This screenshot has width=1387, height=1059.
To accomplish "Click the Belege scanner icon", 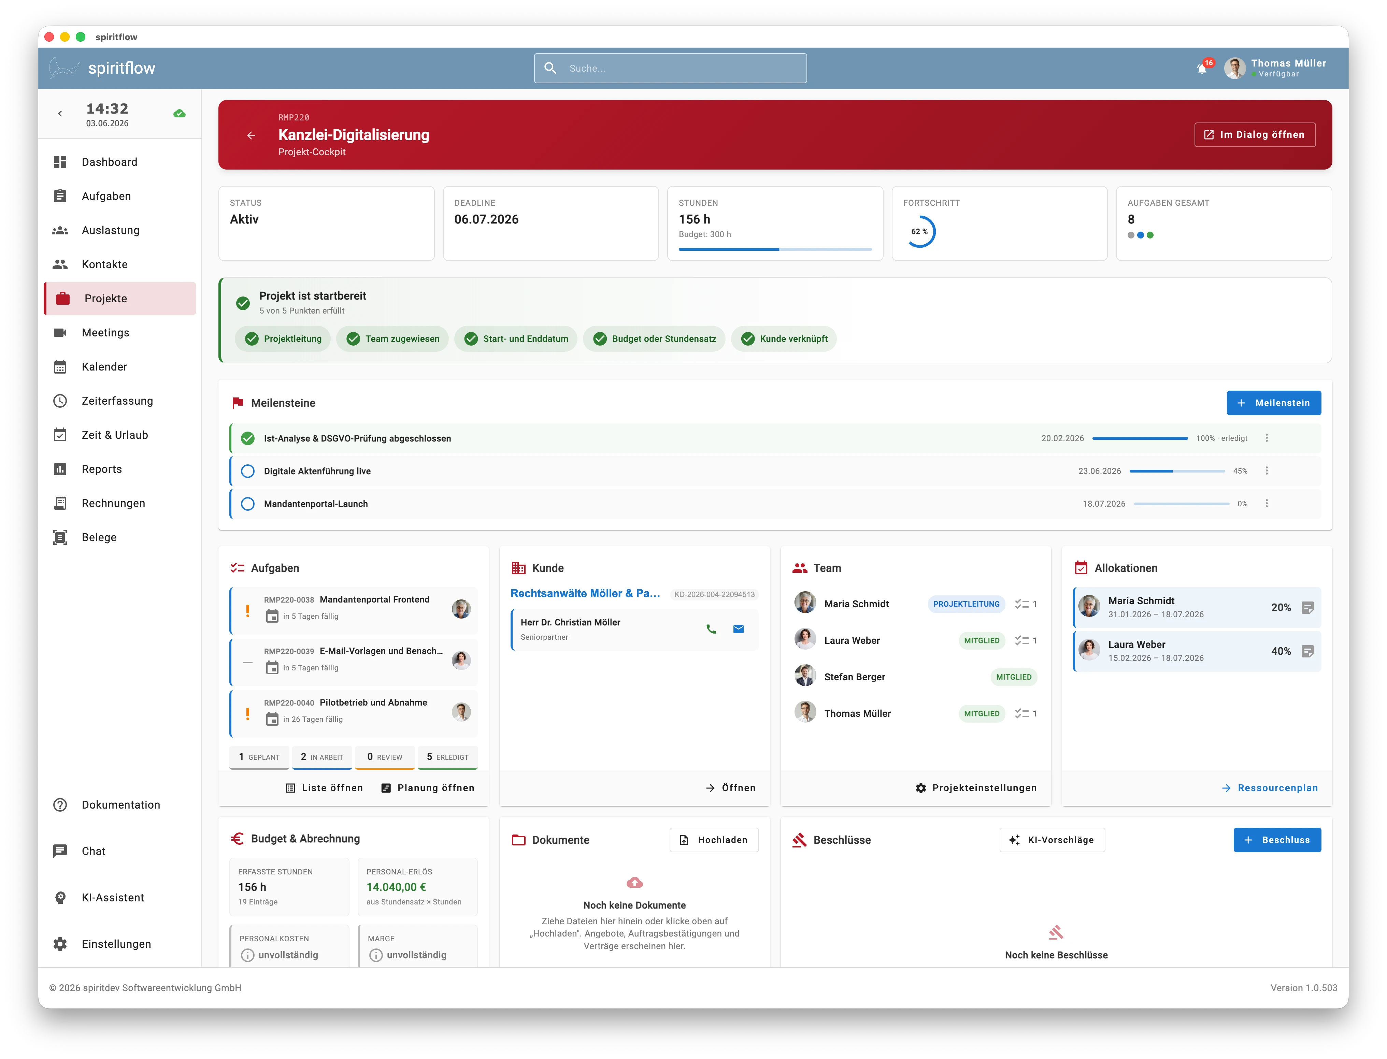I will pyautogui.click(x=60, y=537).
